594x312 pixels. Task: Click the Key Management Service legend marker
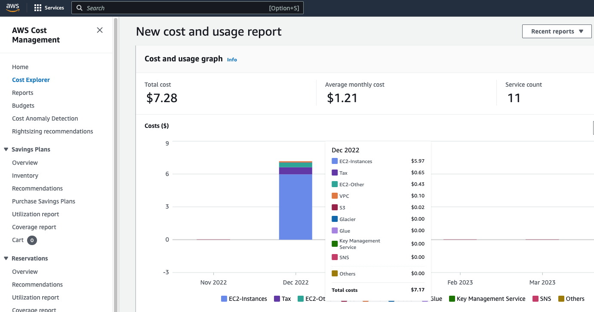tap(451, 298)
